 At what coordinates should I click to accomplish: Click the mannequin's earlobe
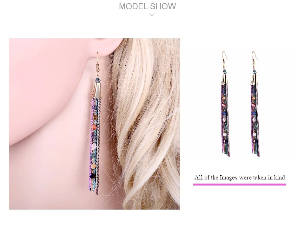(x=109, y=51)
